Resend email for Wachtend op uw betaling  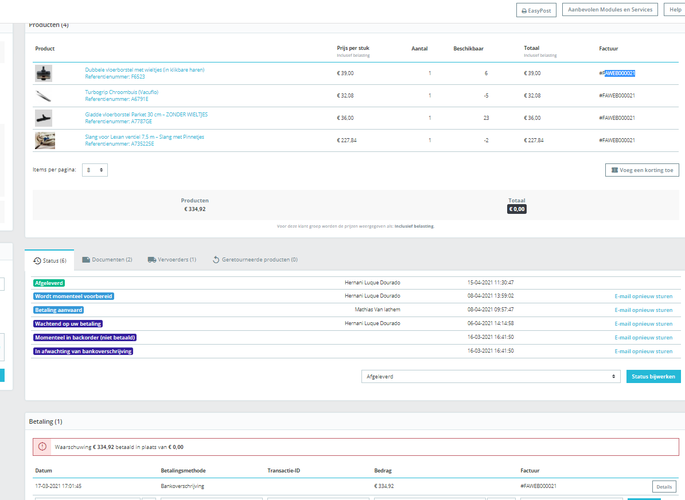click(x=643, y=324)
